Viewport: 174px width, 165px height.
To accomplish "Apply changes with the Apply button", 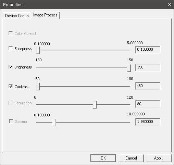I will click(x=159, y=158).
